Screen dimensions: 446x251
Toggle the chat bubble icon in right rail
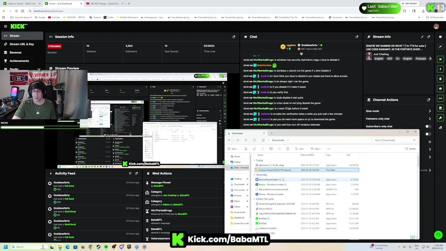[441, 89]
